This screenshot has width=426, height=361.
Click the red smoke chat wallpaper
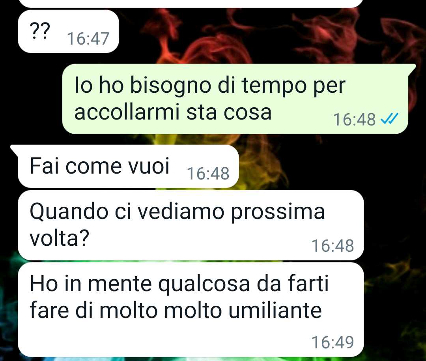[326, 36]
